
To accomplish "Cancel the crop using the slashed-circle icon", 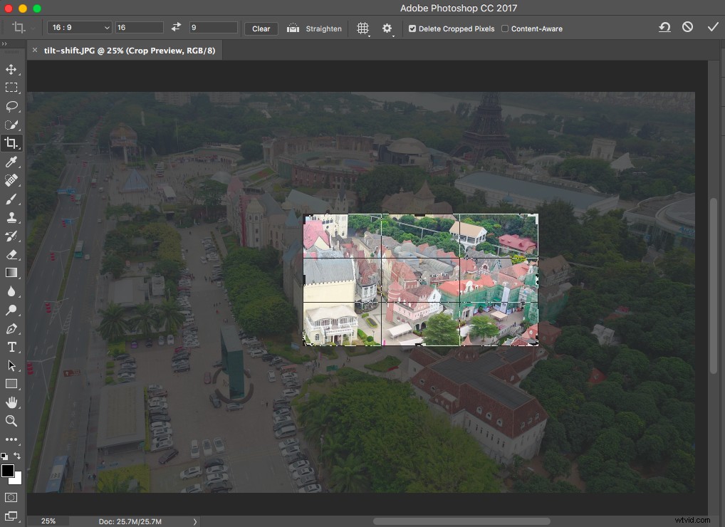I will coord(688,26).
